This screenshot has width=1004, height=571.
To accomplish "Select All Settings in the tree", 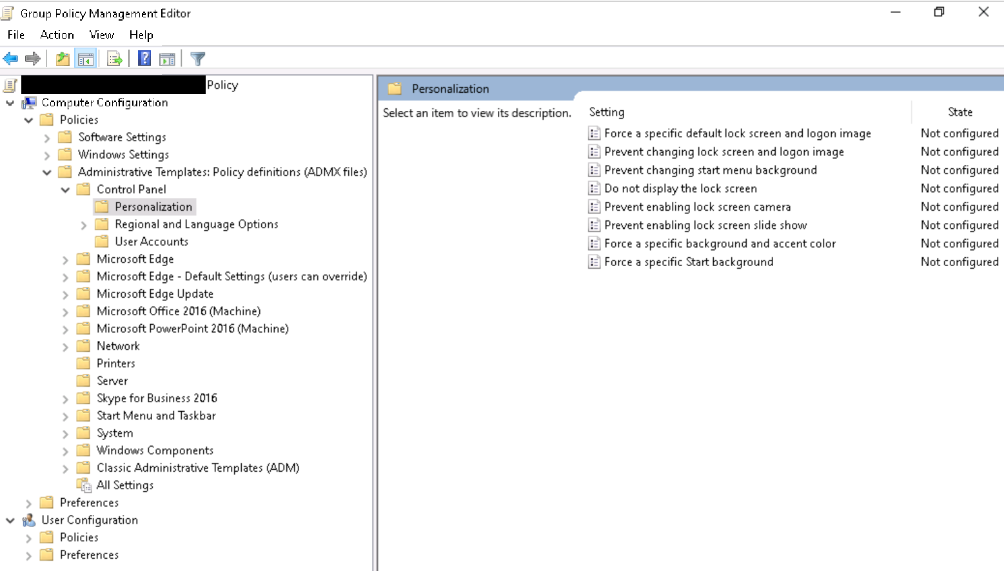I will (x=125, y=485).
